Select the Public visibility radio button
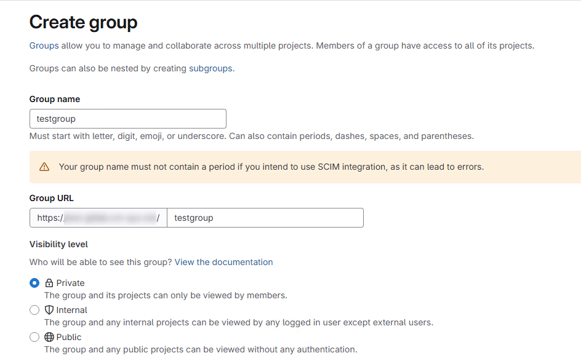581x361 pixels. (34, 337)
